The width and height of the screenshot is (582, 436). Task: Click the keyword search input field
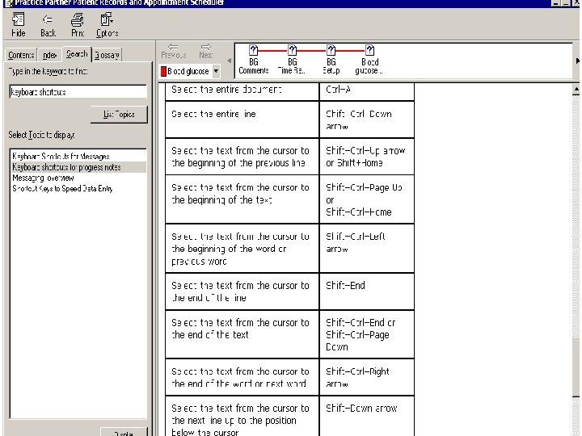[78, 91]
